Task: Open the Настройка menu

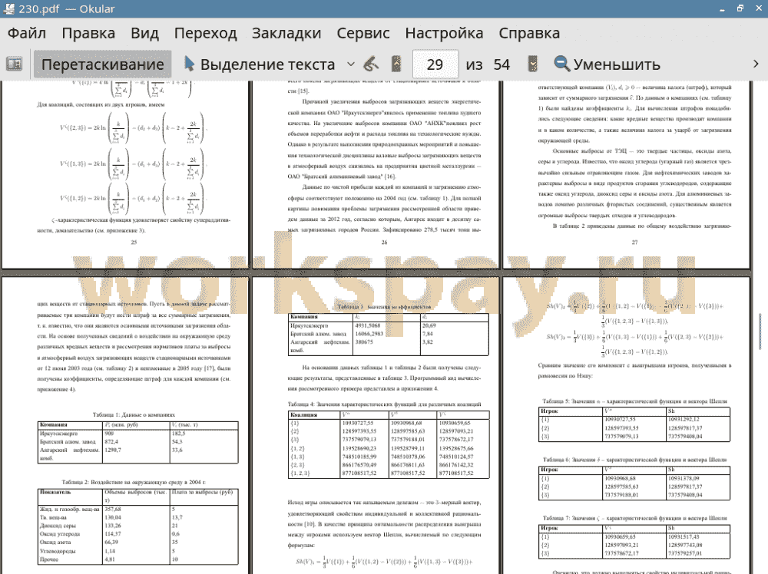Action: point(444,33)
